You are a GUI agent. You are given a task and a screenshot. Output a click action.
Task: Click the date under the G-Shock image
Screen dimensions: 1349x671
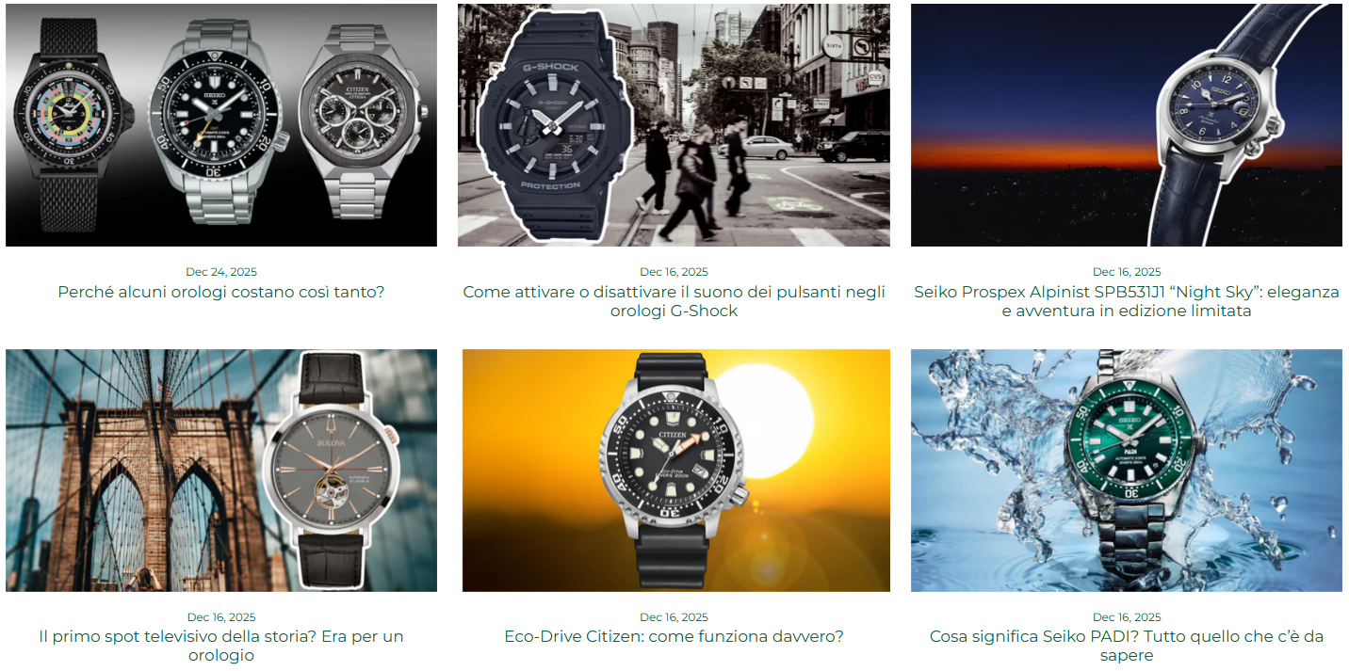[674, 272]
